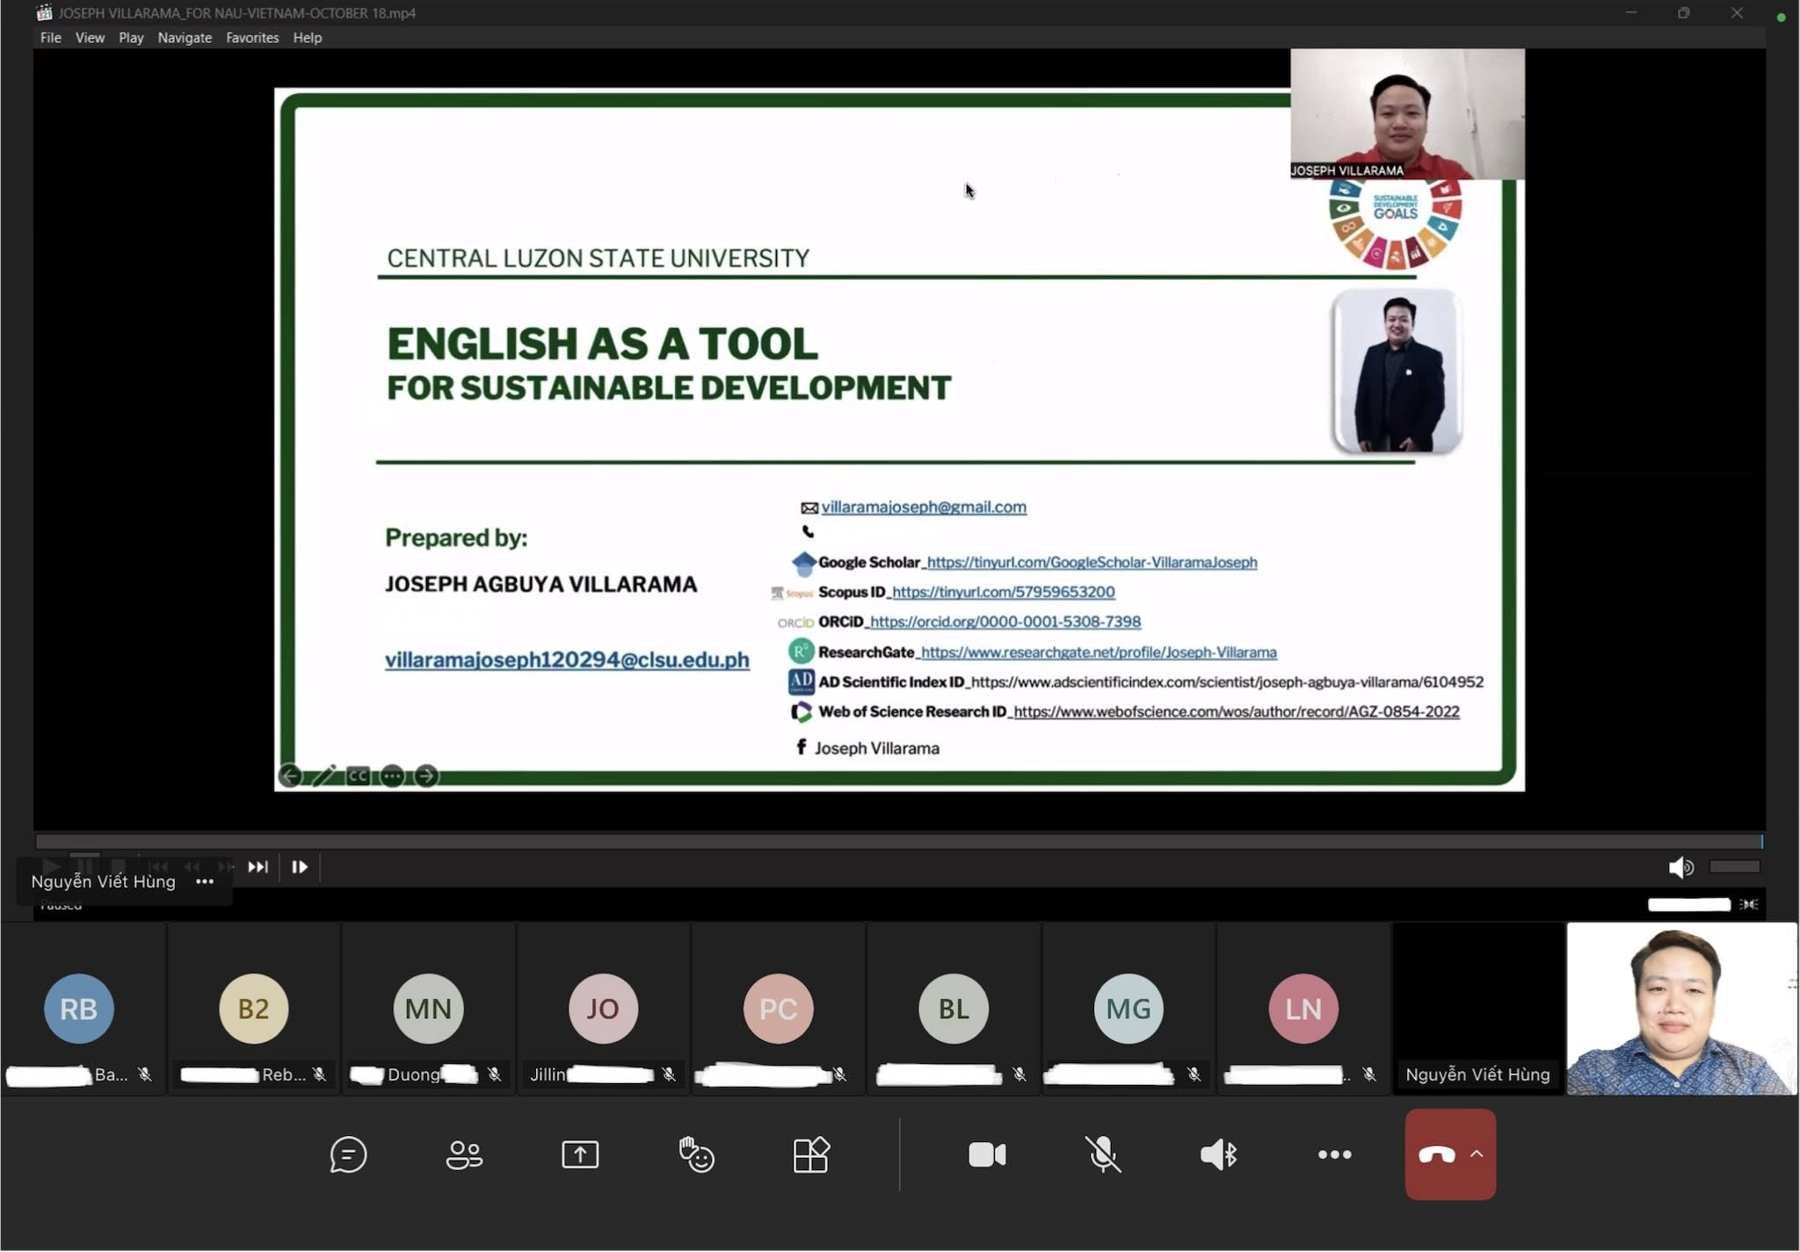Open the Bluetooth speaker audio settings

[x=1219, y=1154]
